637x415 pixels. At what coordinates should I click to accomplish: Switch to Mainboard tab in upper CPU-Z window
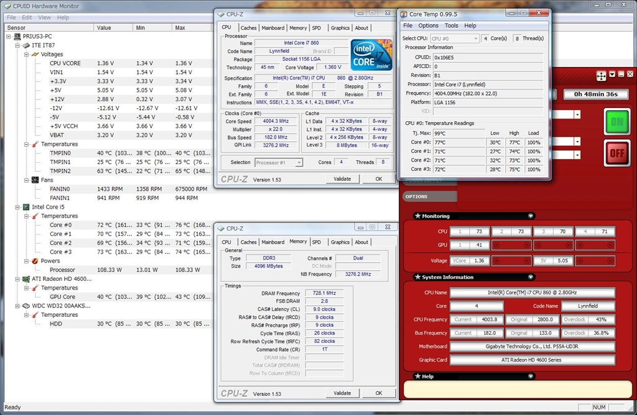coord(272,28)
